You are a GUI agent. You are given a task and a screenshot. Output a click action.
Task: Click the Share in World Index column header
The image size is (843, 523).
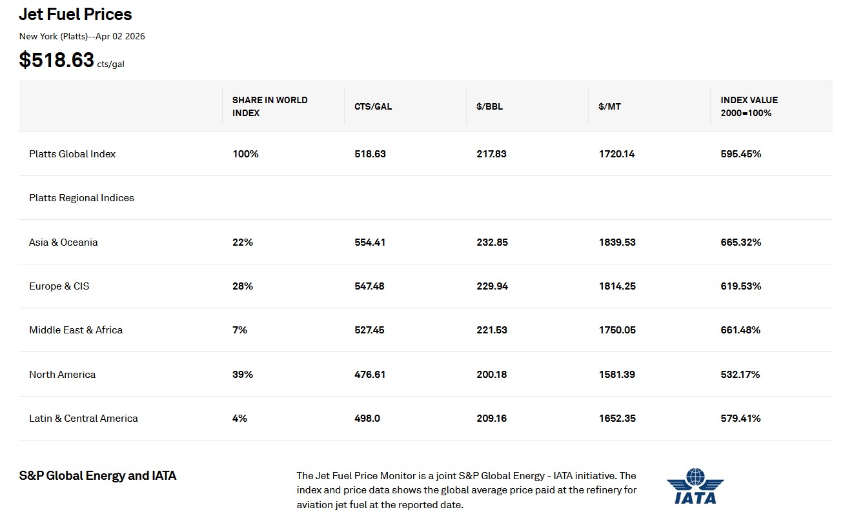tap(270, 106)
